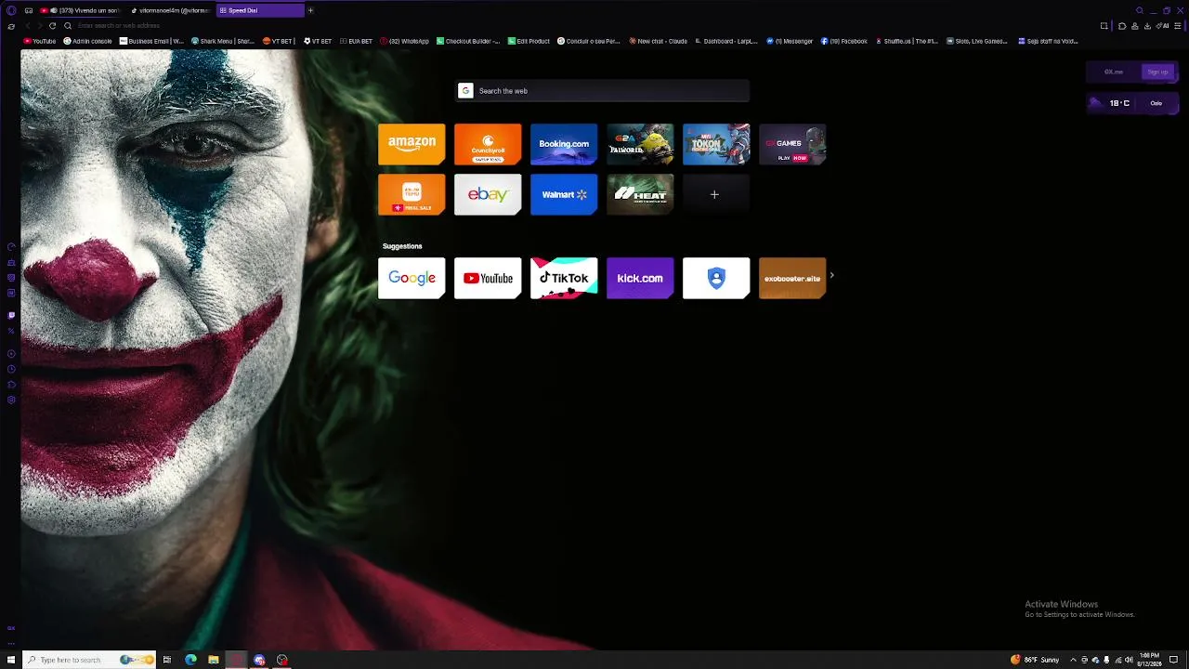Open the Tokon speed dial tile
The width and height of the screenshot is (1189, 669).
pyautogui.click(x=716, y=144)
